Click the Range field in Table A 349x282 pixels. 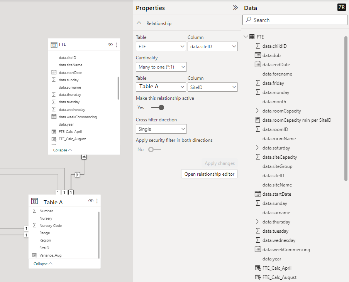[x=44, y=233]
